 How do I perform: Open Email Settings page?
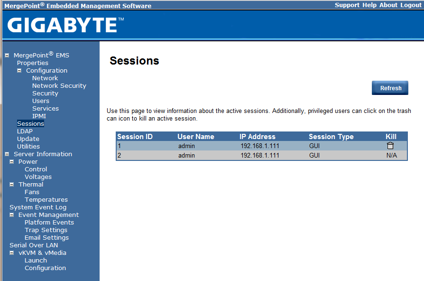[47, 237]
